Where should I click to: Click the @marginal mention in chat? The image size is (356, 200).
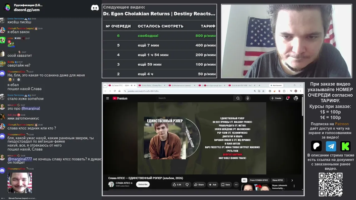tap(31, 109)
